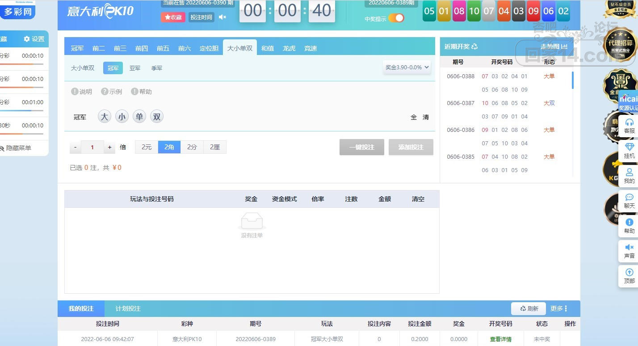Click the 顶部 back-to-top arrow icon

630,272
